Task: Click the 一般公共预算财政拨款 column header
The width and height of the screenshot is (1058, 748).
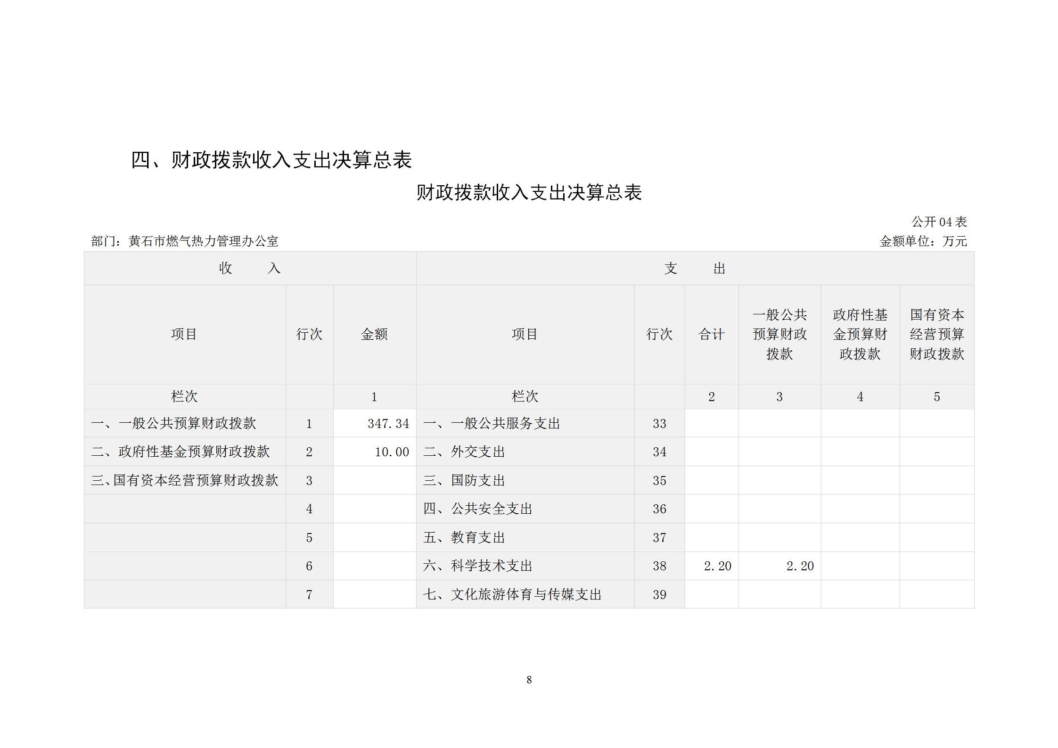Action: pyautogui.click(x=779, y=334)
